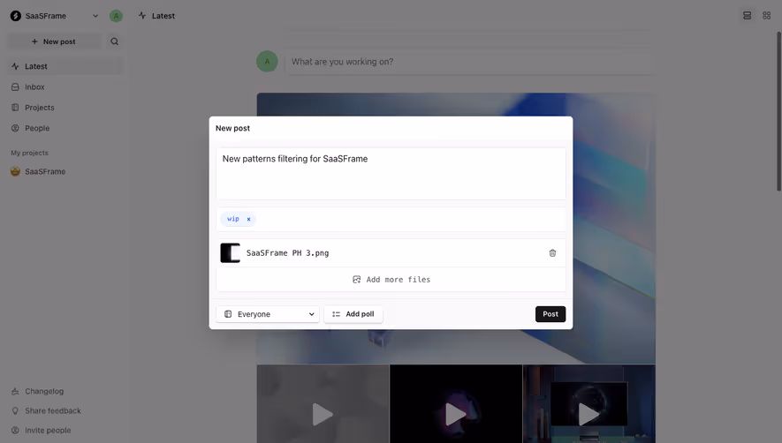The image size is (782, 443).
Task: Switch to list layout view icon
Action: [x=747, y=16]
